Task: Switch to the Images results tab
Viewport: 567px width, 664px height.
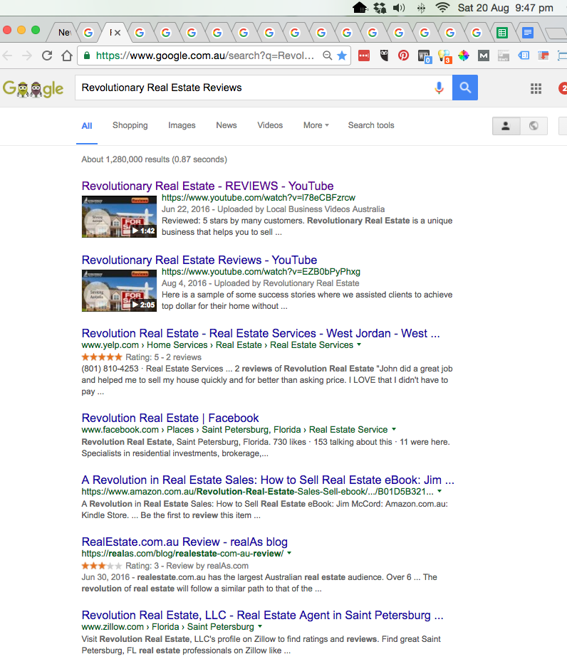Action: click(x=182, y=125)
